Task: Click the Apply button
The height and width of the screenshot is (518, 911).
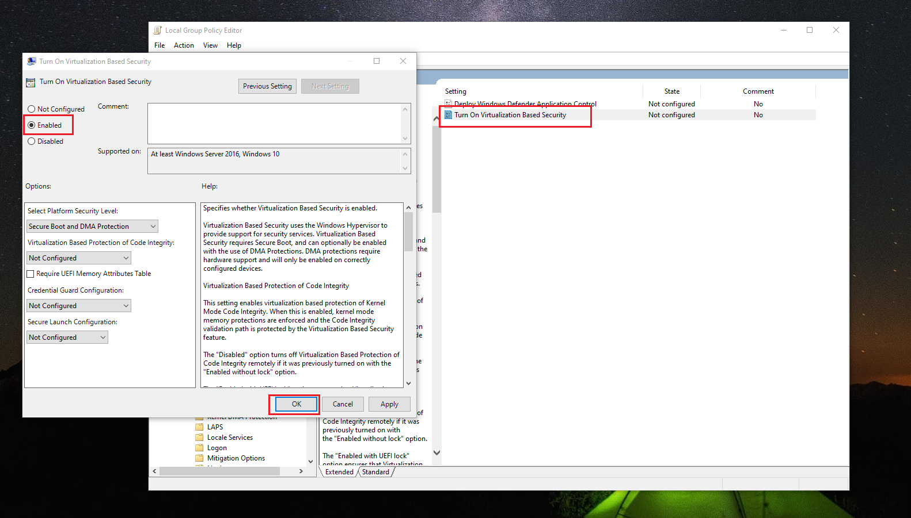Action: (x=389, y=404)
